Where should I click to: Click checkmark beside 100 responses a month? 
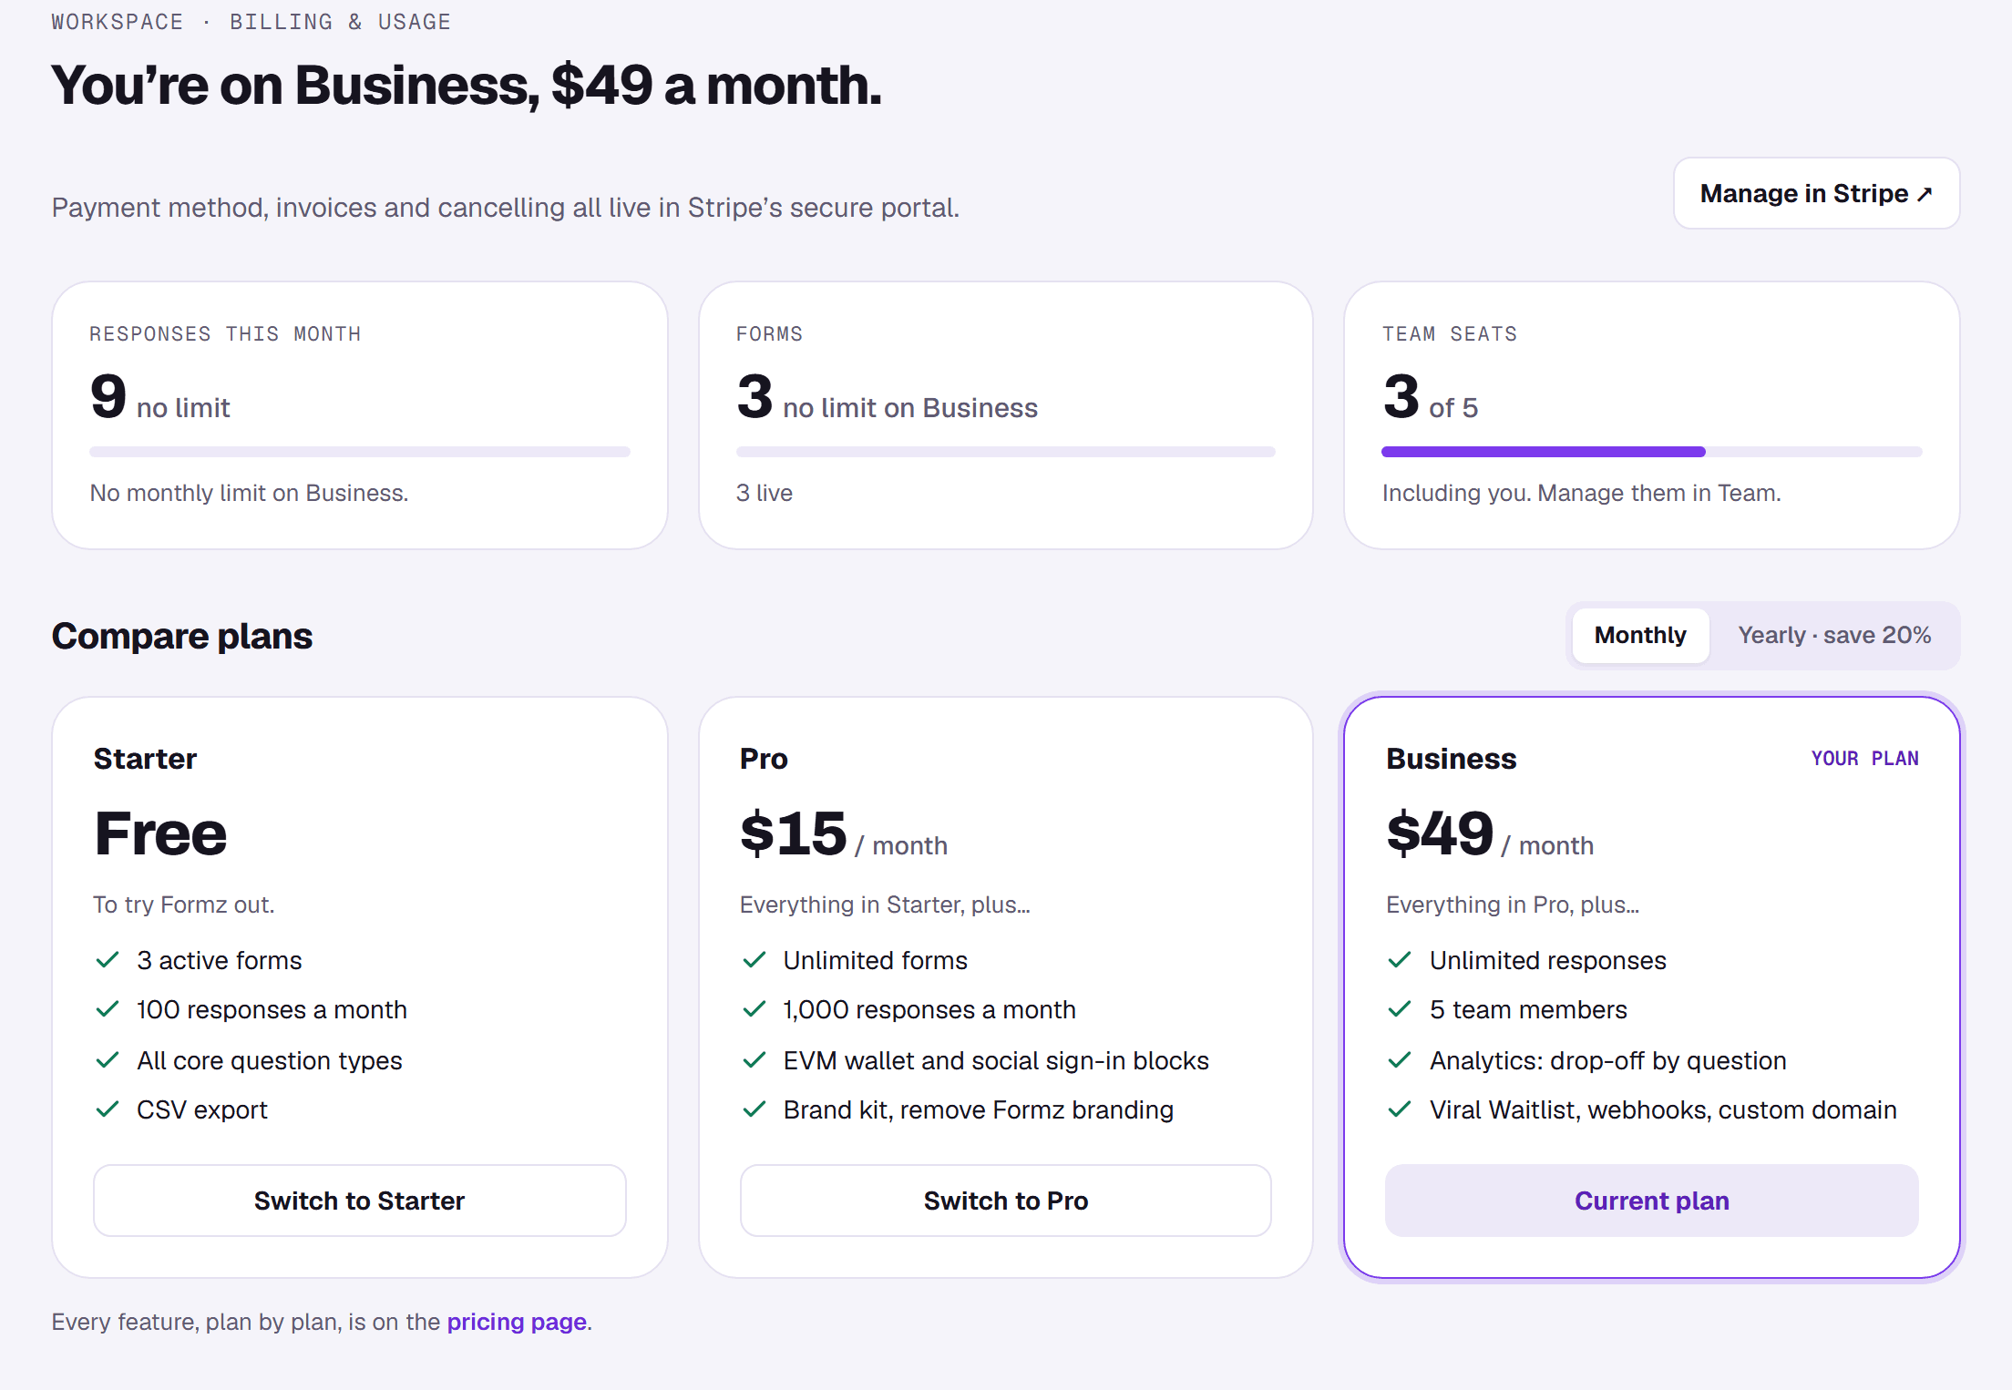[x=108, y=1009]
